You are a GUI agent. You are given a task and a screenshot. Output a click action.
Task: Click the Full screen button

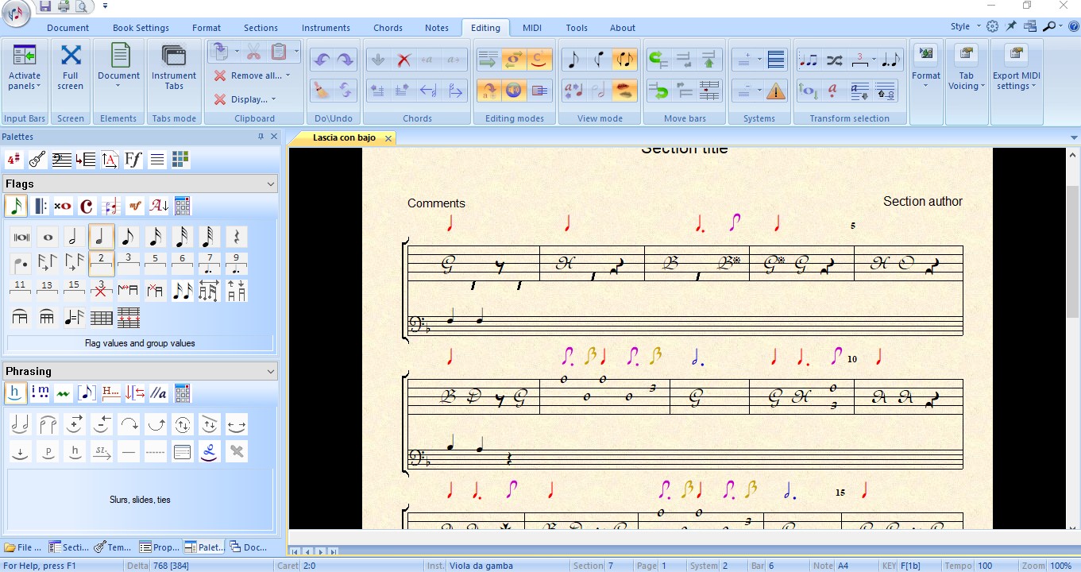click(x=71, y=68)
